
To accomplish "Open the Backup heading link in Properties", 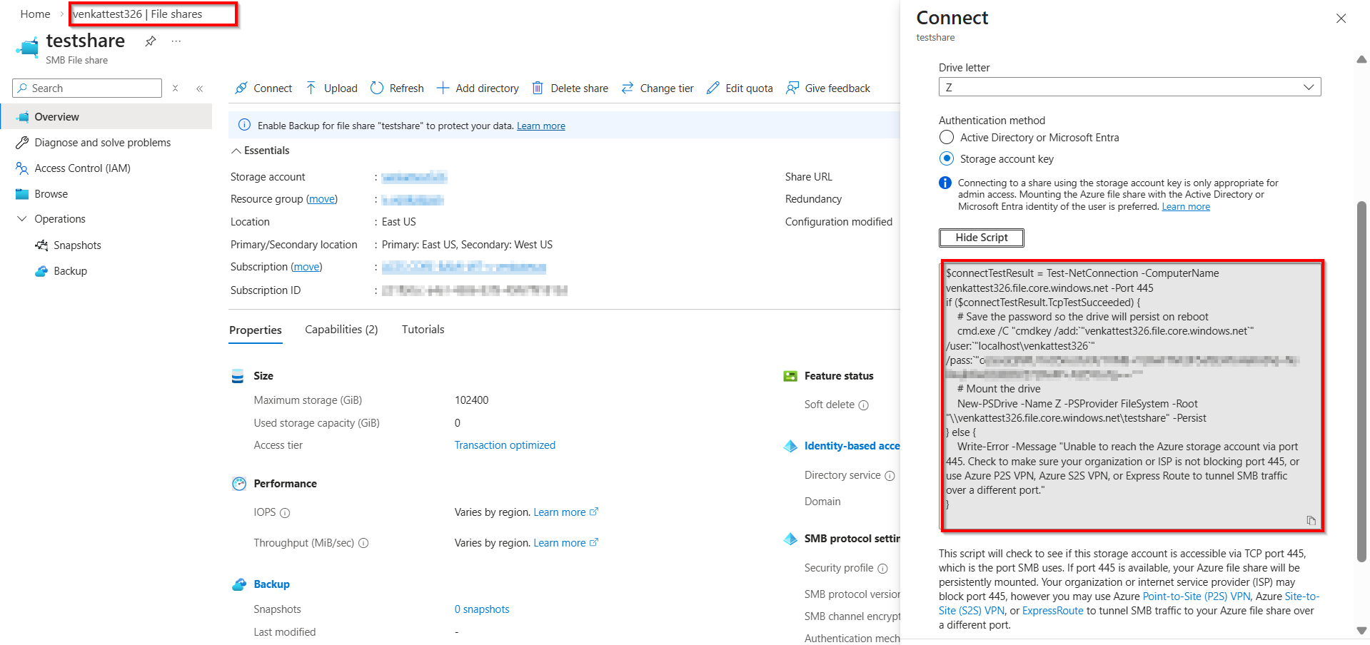I will 272,584.
